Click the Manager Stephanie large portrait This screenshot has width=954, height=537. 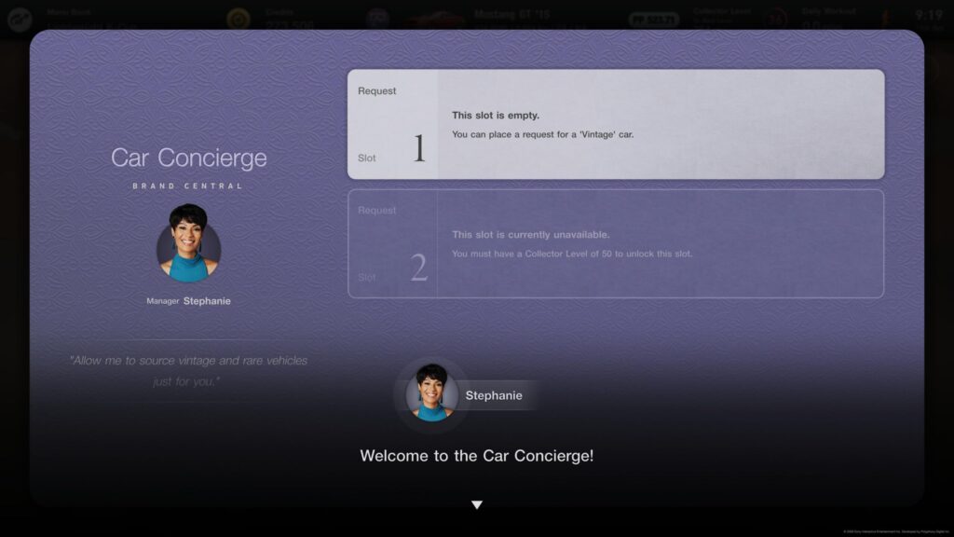point(188,243)
